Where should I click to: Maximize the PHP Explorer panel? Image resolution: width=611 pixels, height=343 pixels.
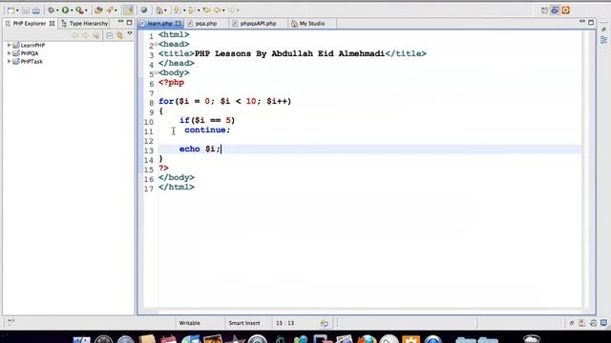(130, 23)
